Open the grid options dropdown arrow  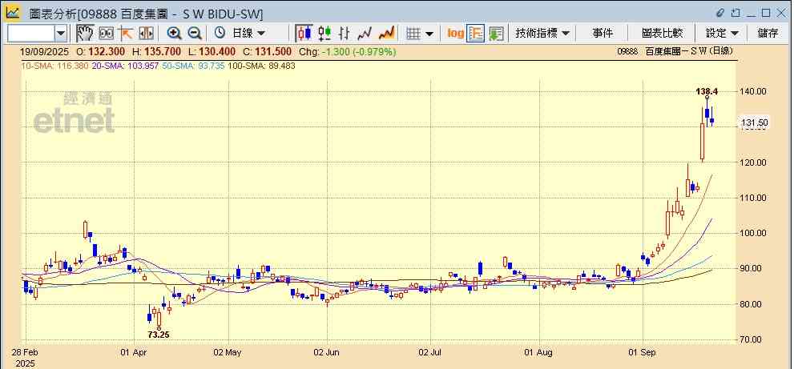[429, 34]
